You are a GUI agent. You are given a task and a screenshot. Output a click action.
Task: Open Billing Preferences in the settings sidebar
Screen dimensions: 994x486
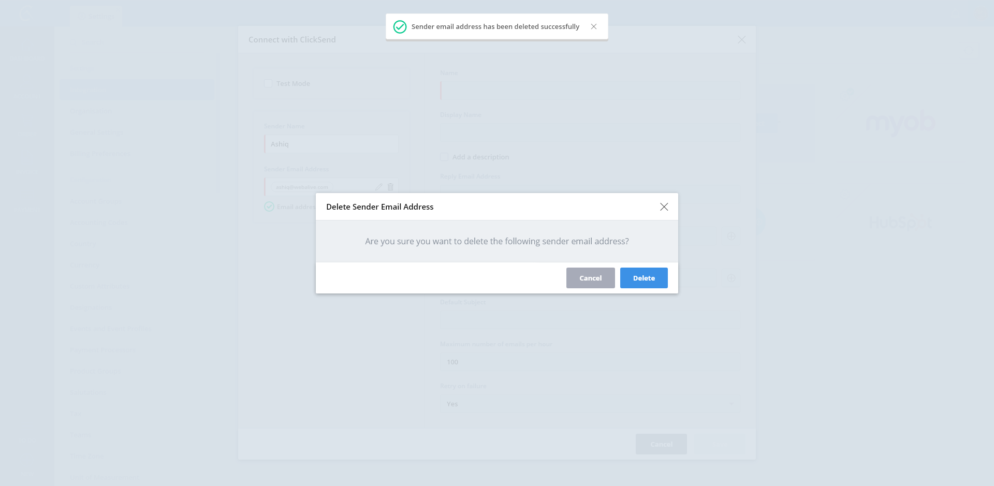point(100,154)
